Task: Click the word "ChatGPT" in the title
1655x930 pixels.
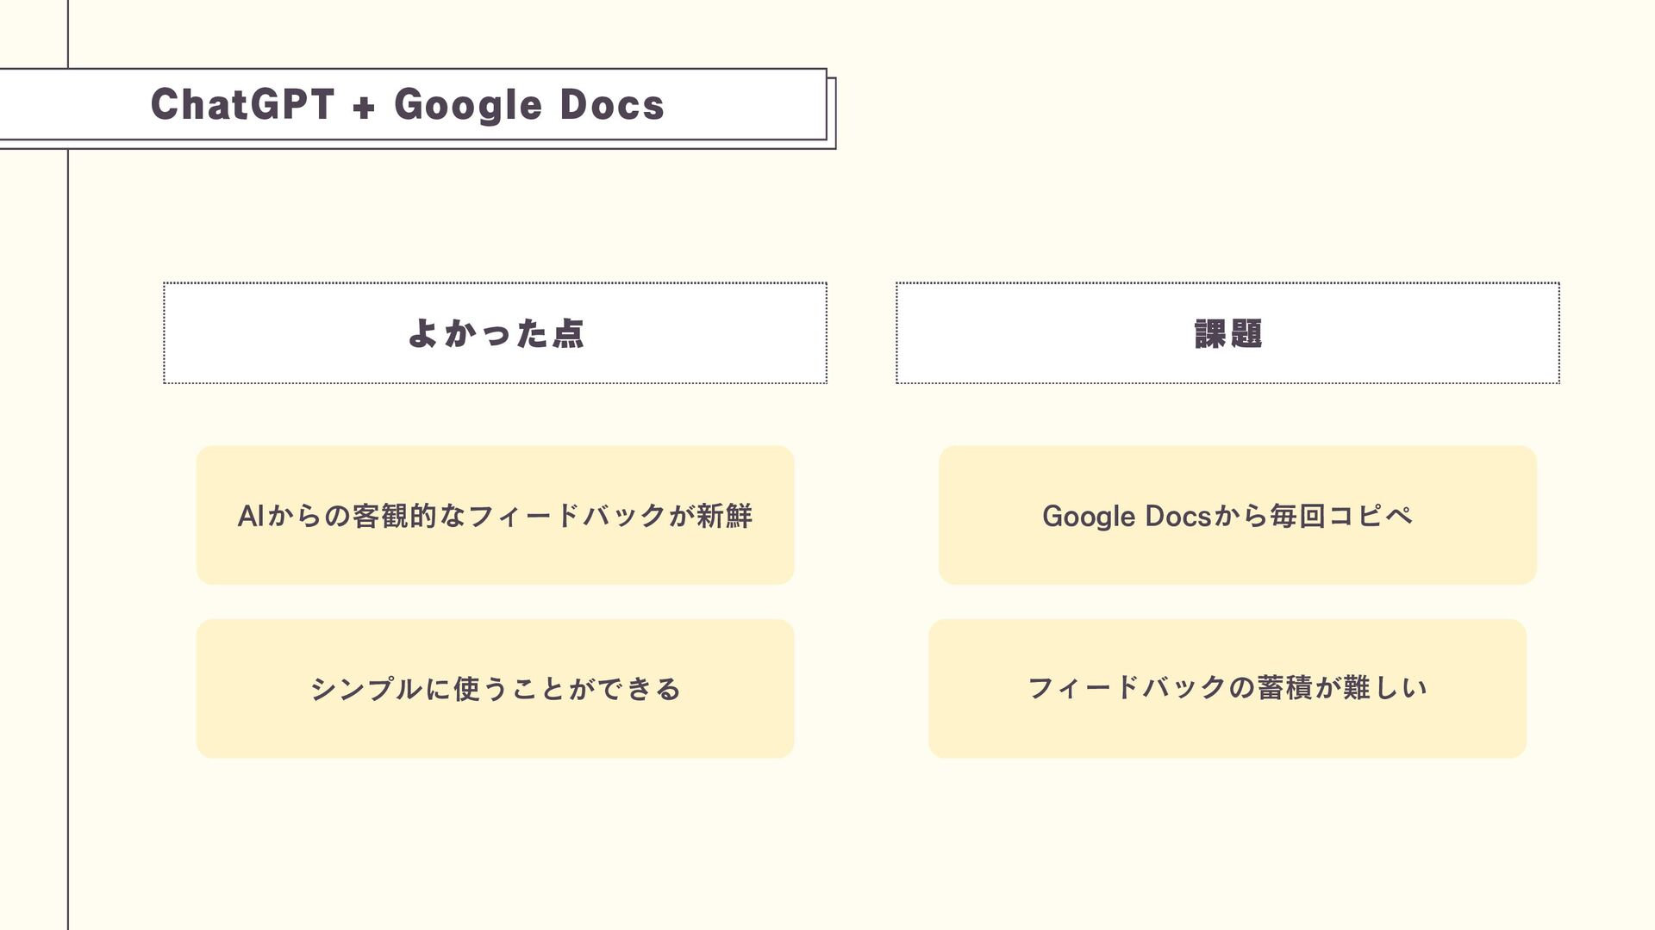Action: (242, 105)
